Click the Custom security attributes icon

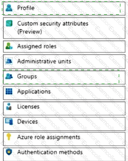pyautogui.click(x=9, y=23)
